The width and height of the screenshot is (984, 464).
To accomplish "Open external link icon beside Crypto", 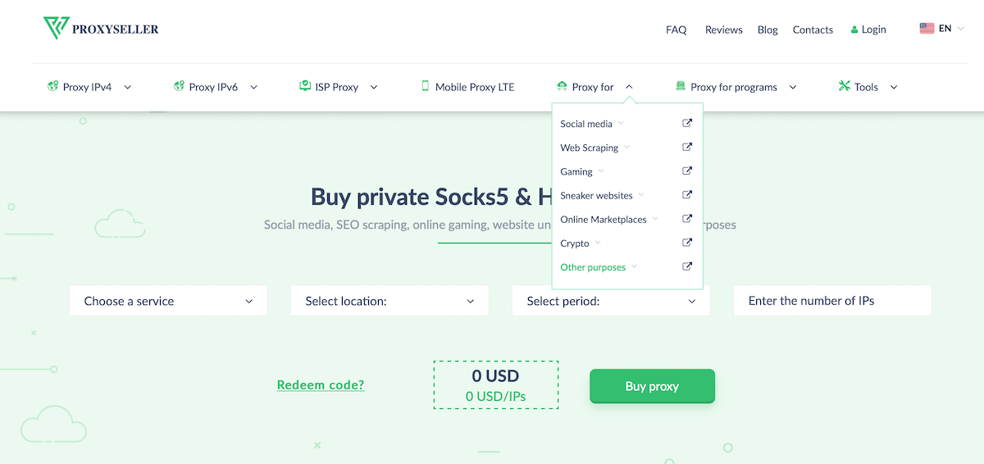I will 687,243.
